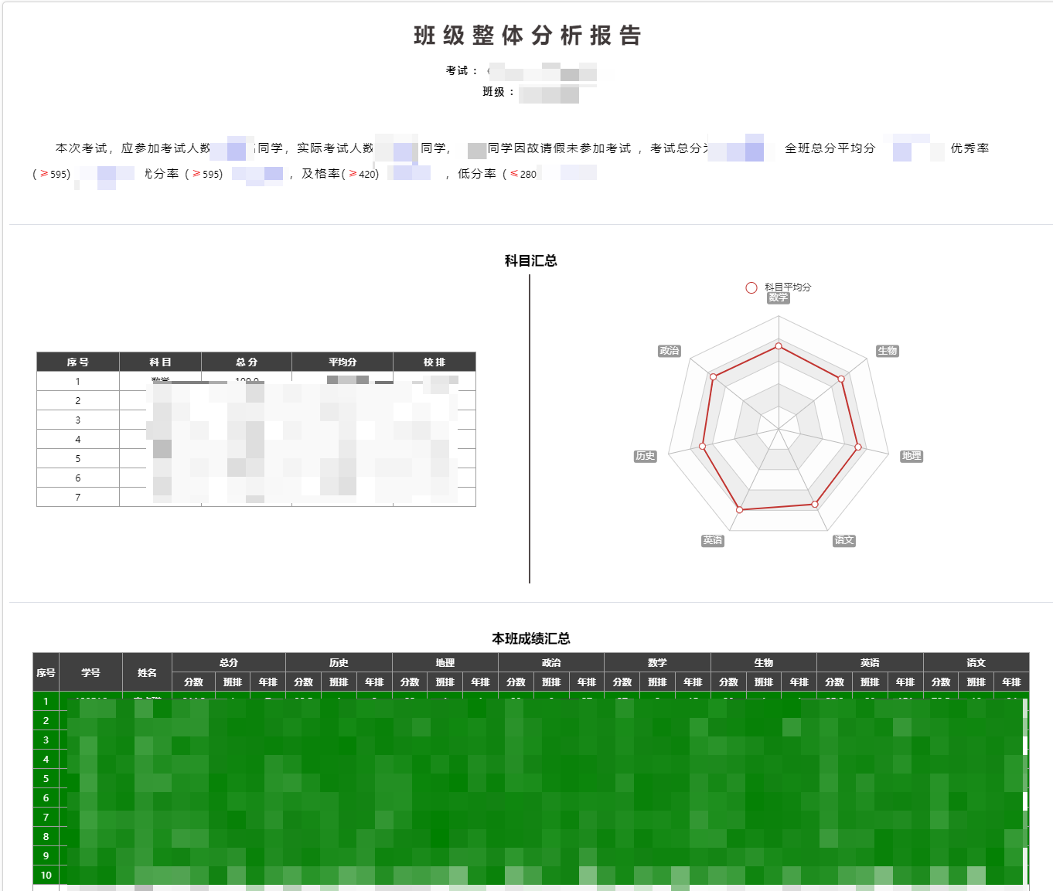Click the 总分 group header in score table
The image size is (1053, 891).
coord(229,662)
